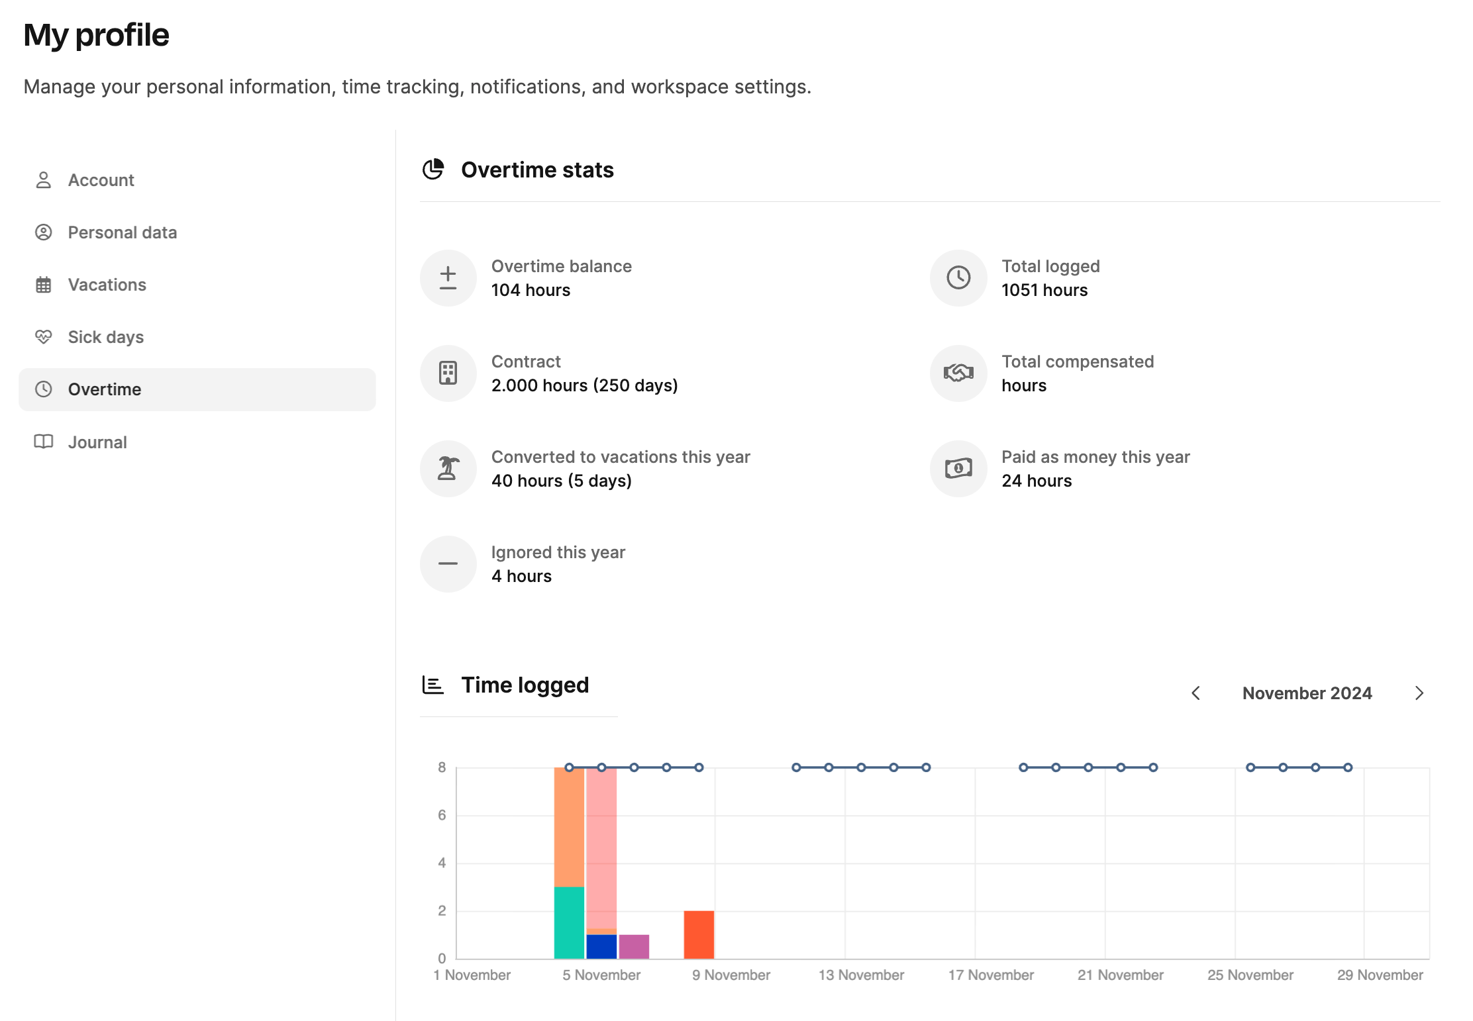
Task: Click the teal bar segment in chart
Action: click(569, 922)
